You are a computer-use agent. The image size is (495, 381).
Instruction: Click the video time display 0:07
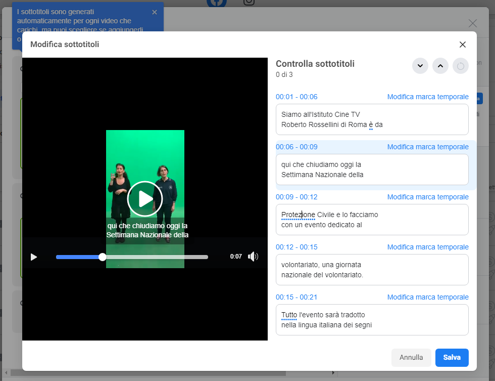click(x=236, y=257)
